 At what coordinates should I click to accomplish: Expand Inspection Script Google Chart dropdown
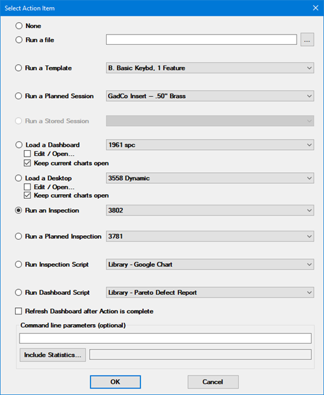(x=210, y=264)
